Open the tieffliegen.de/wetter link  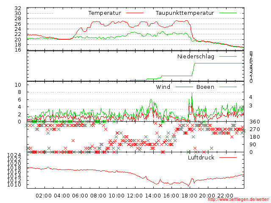coord(238,200)
